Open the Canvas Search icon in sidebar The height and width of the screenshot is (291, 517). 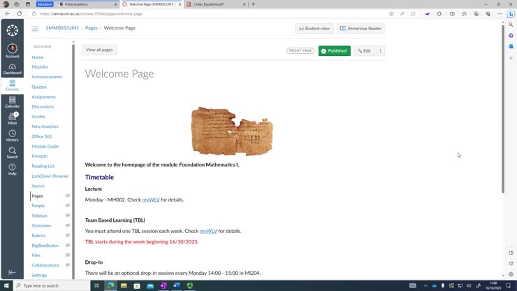tap(12, 152)
